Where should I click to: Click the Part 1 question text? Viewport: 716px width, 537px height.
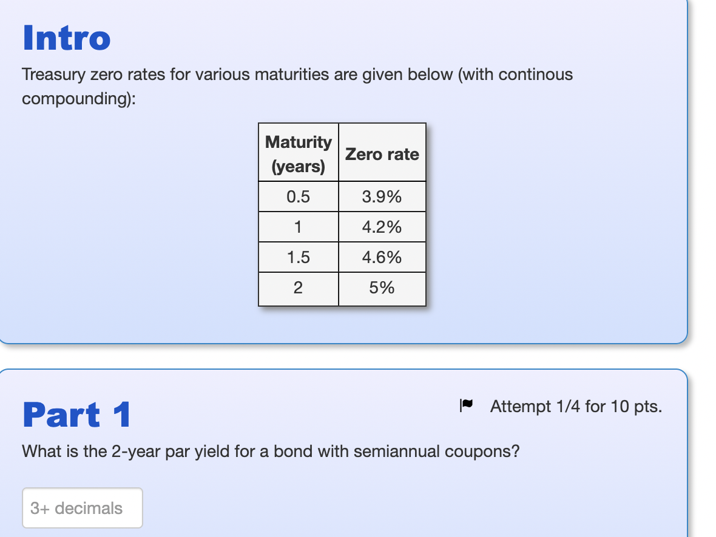click(269, 451)
